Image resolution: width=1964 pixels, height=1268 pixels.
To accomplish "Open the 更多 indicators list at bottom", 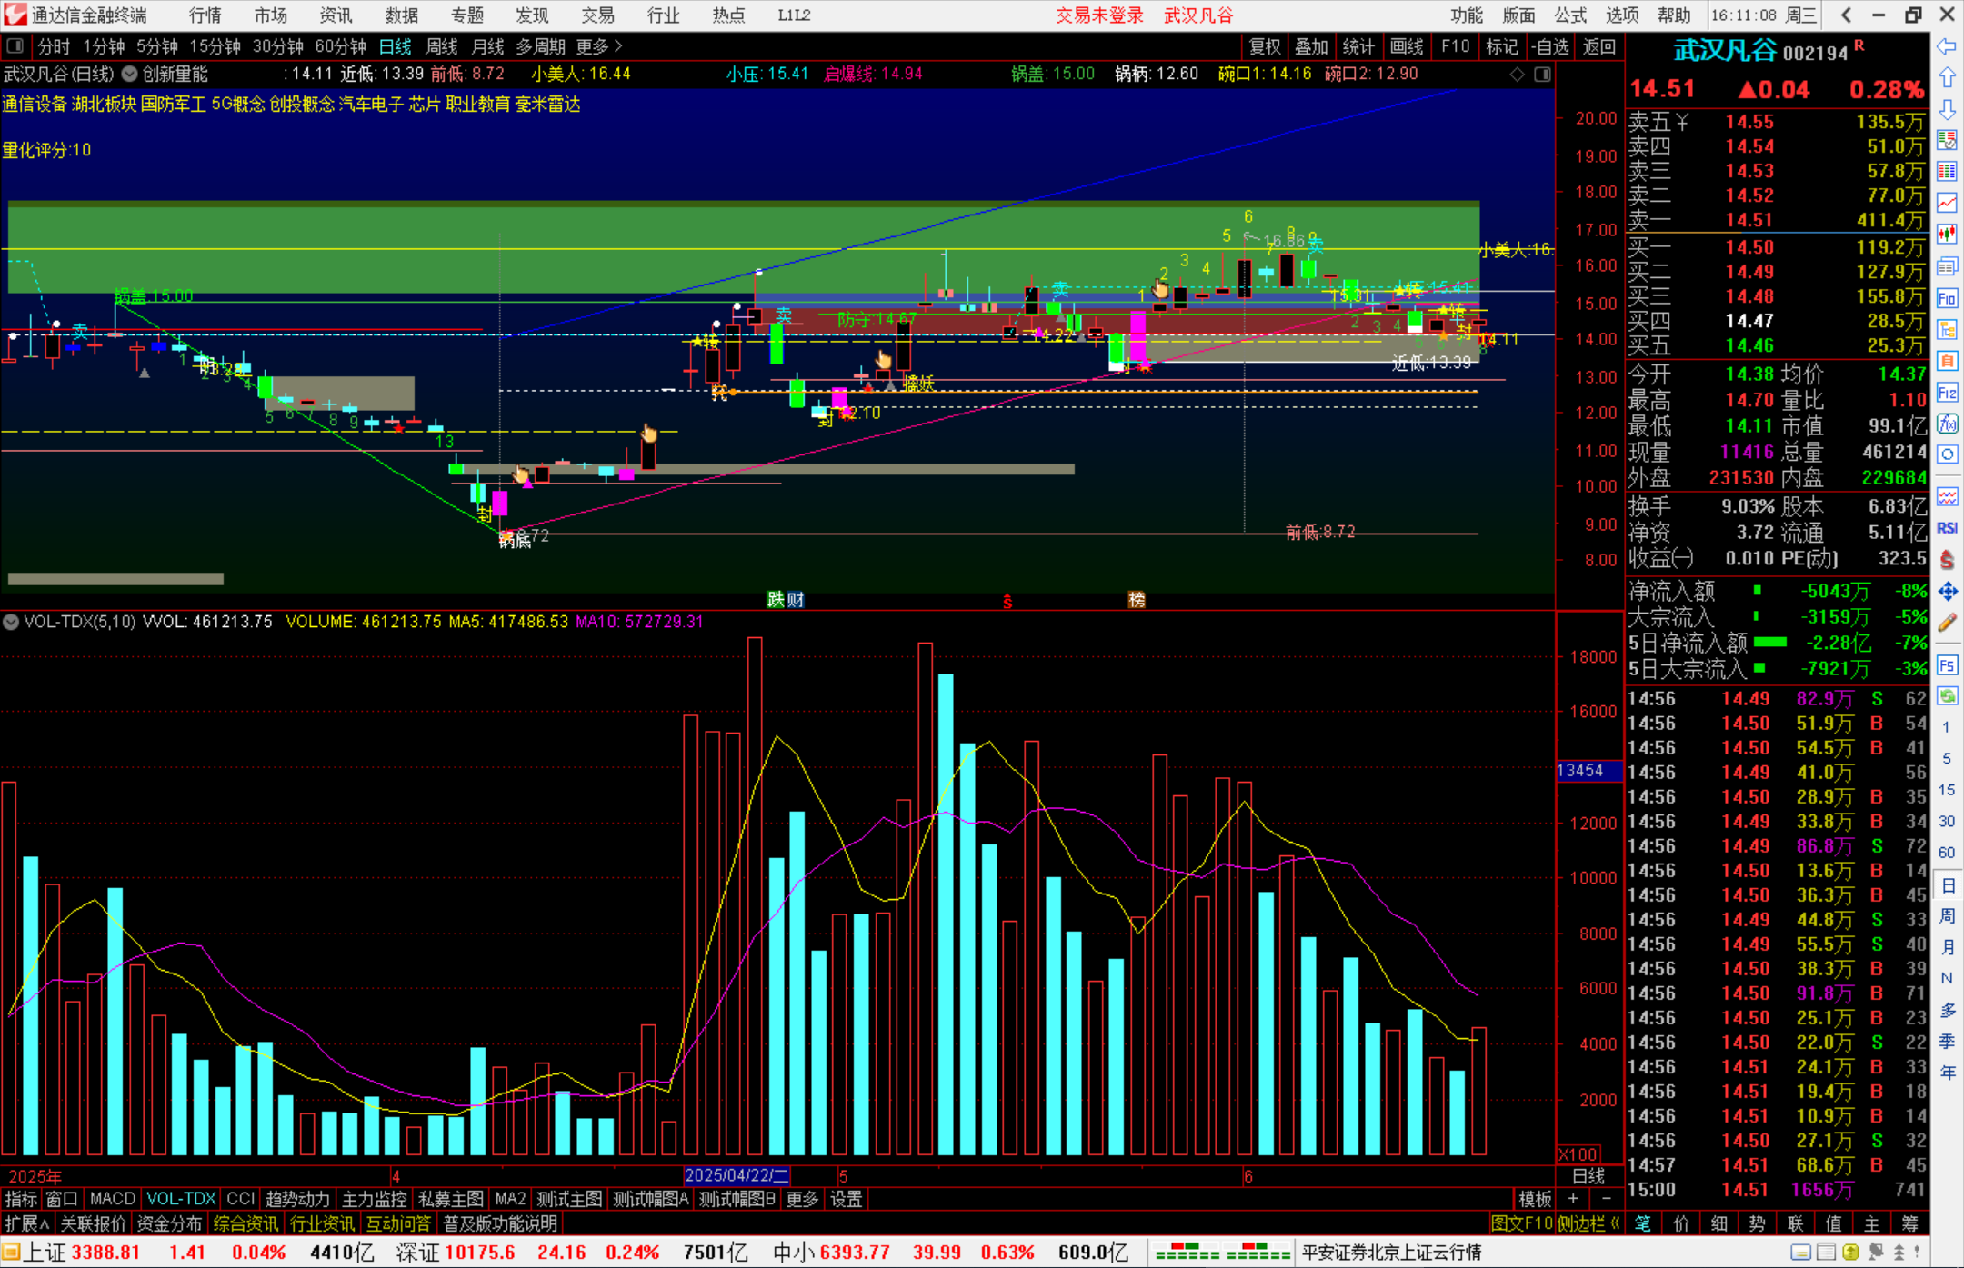I will pos(802,1199).
